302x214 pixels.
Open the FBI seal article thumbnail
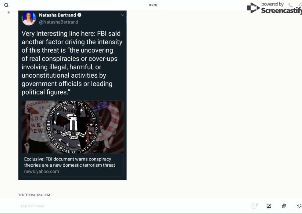[72, 127]
